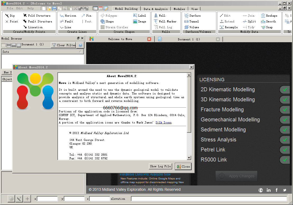Open the LinkedIn icon in footer
The image size is (293, 205).
268,190
